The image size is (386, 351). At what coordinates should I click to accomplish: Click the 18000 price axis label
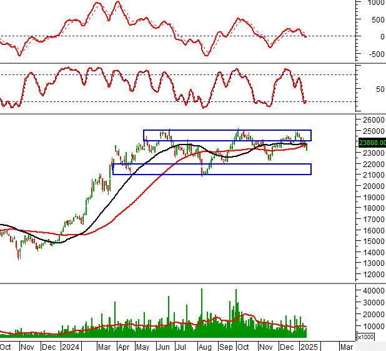click(372, 208)
